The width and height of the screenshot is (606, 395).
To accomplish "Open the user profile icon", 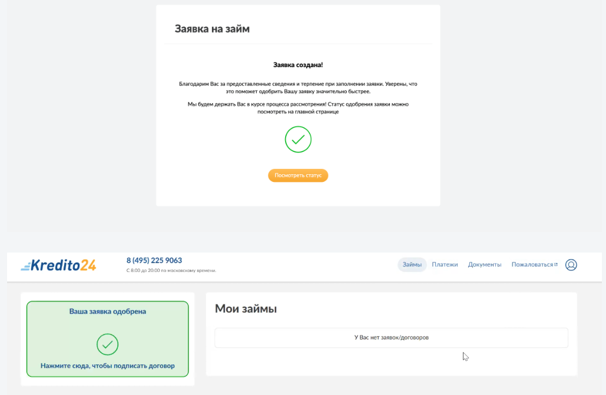I will pyautogui.click(x=571, y=265).
